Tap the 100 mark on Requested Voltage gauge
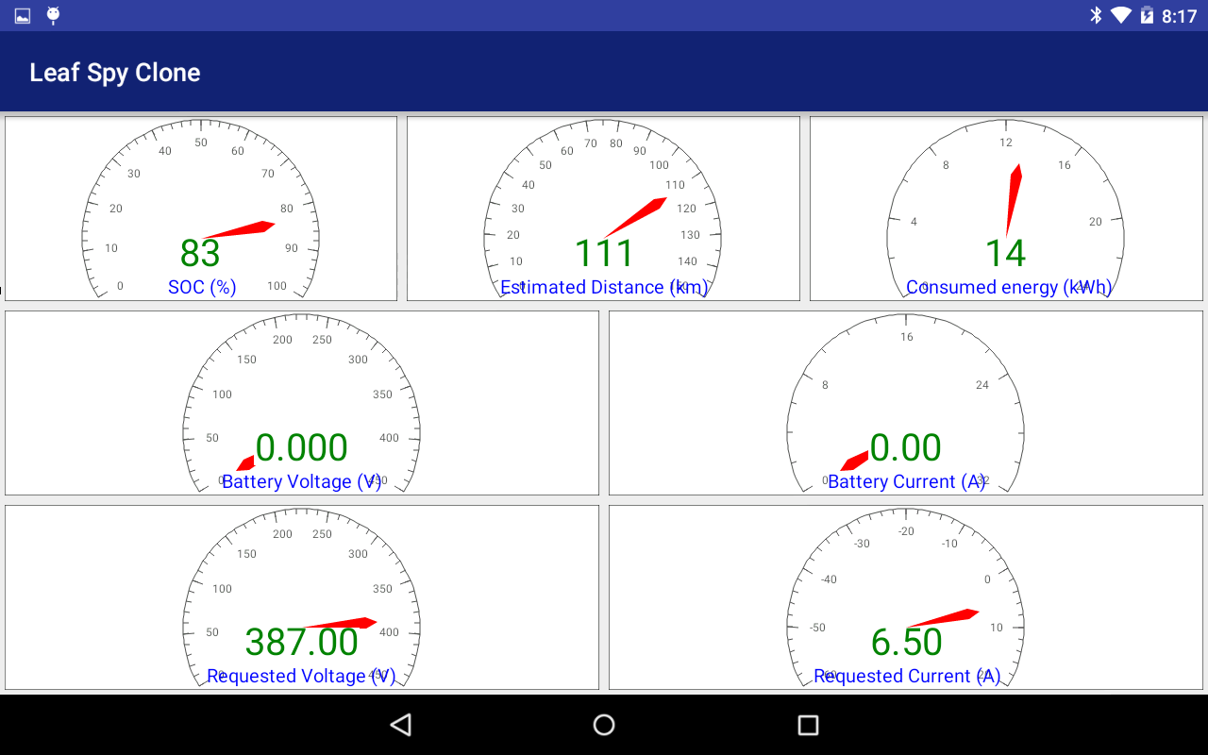Image resolution: width=1208 pixels, height=755 pixels. pos(222,589)
